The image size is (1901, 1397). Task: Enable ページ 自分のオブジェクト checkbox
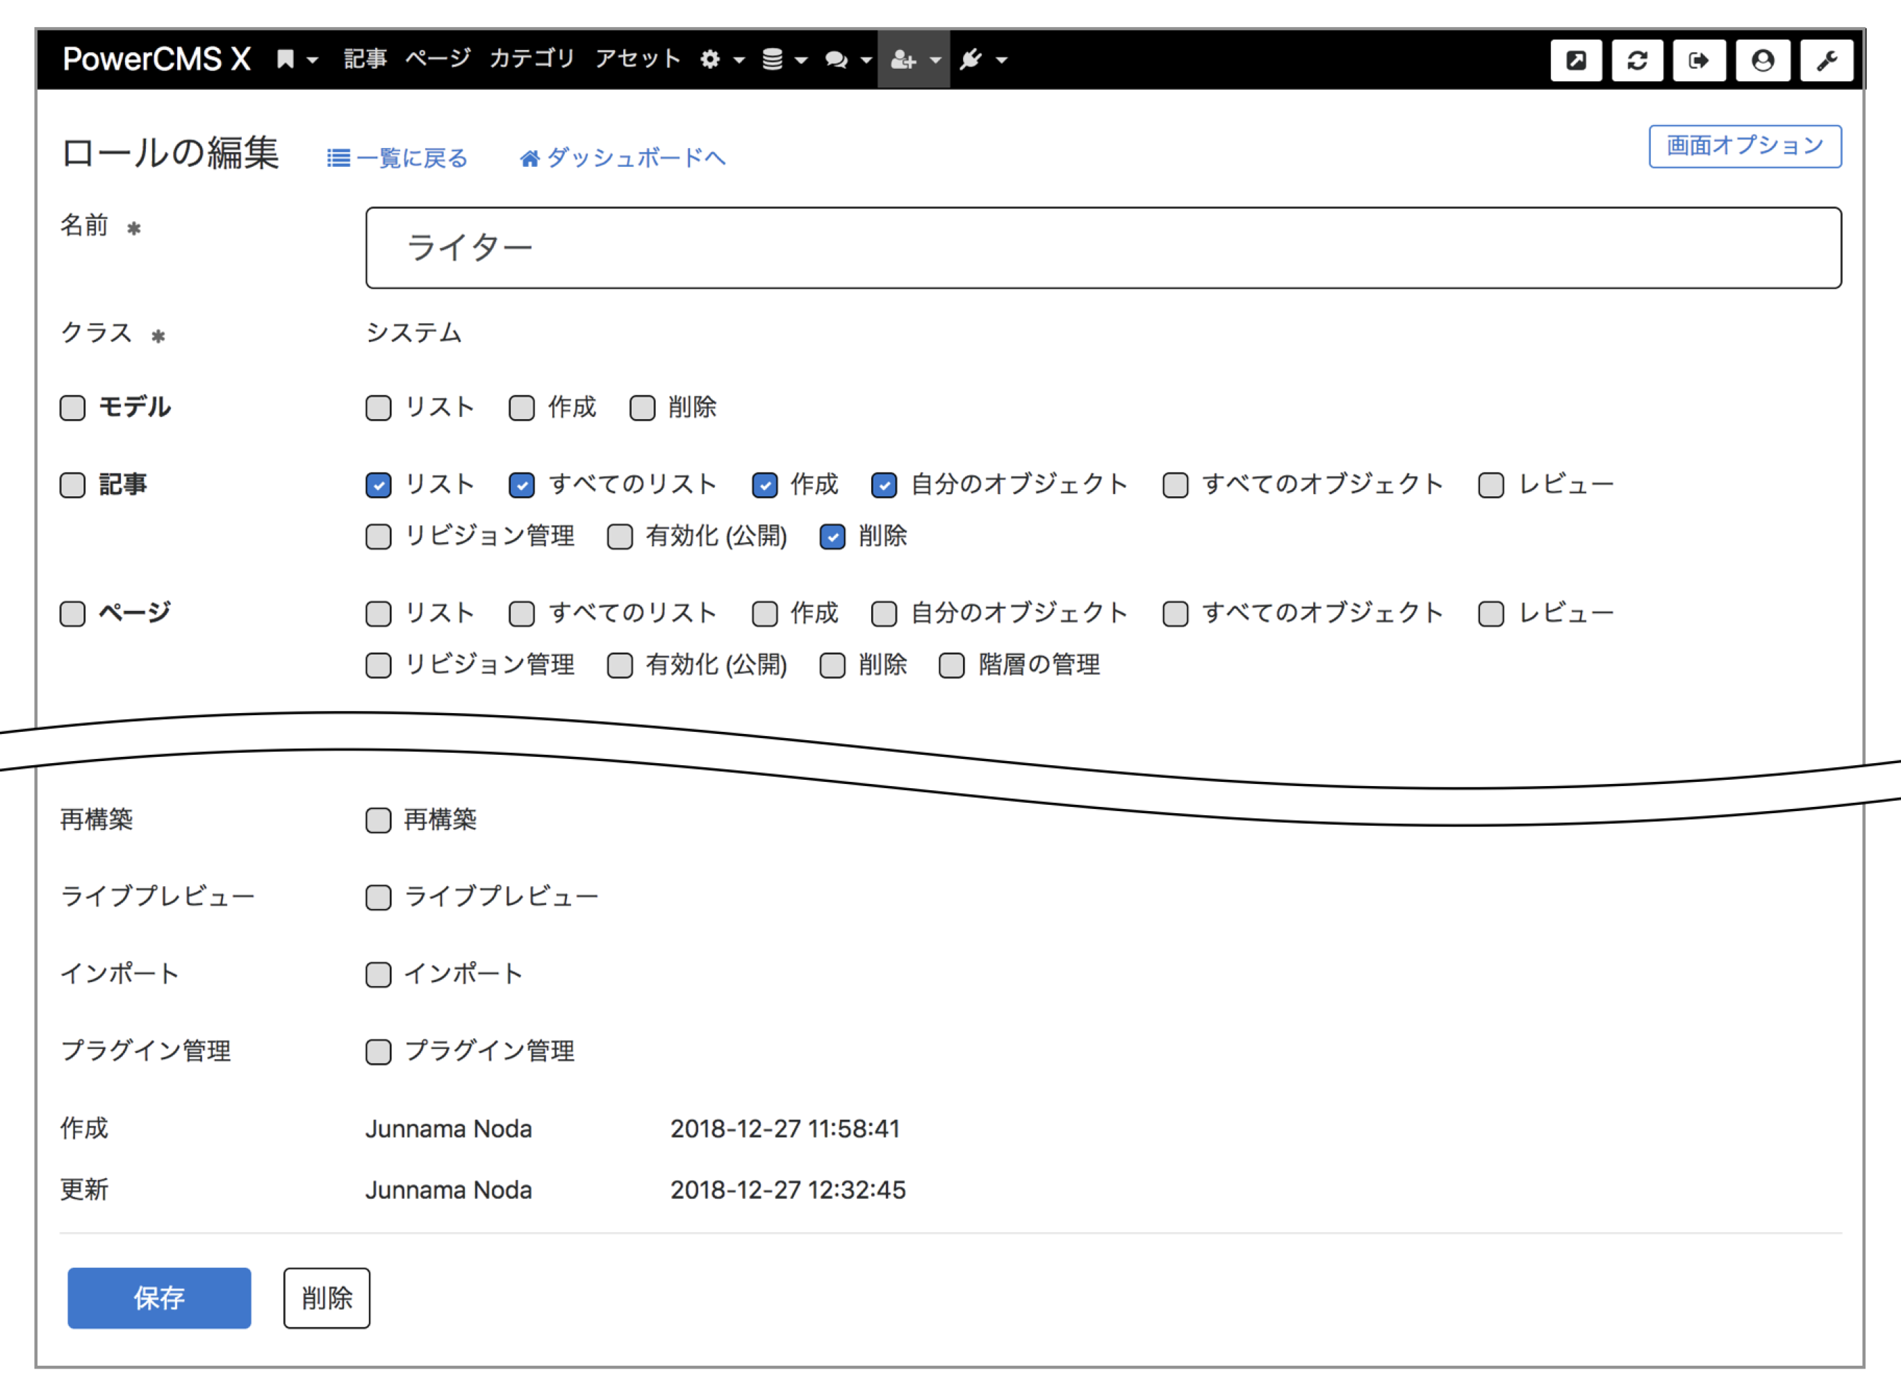(884, 614)
